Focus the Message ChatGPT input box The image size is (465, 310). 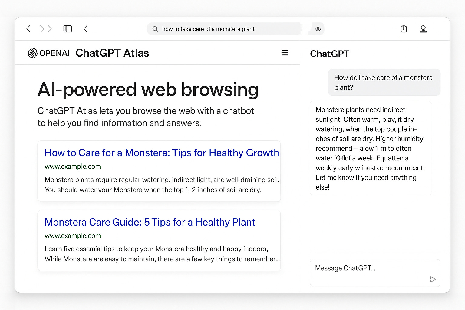(375, 273)
